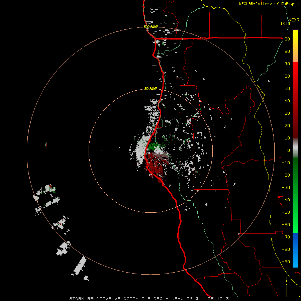
Task: Click the green inbound velocity patch near radar
Action: coord(153,147)
